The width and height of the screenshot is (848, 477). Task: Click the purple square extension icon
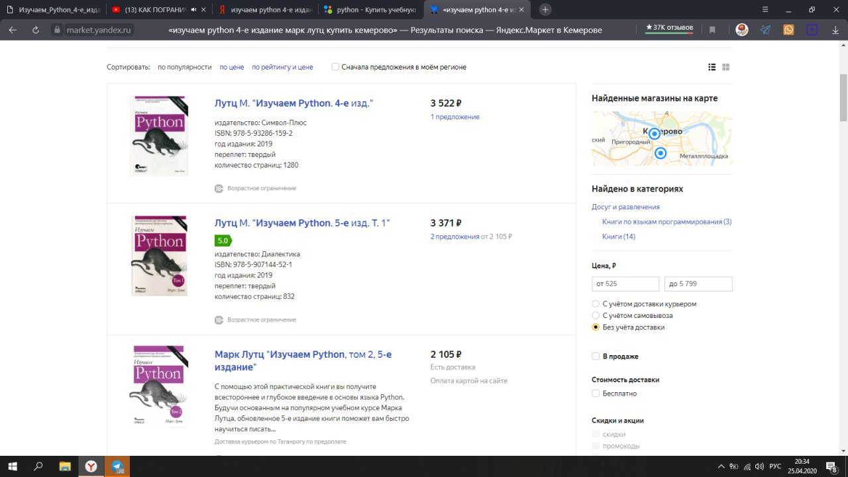(x=812, y=30)
